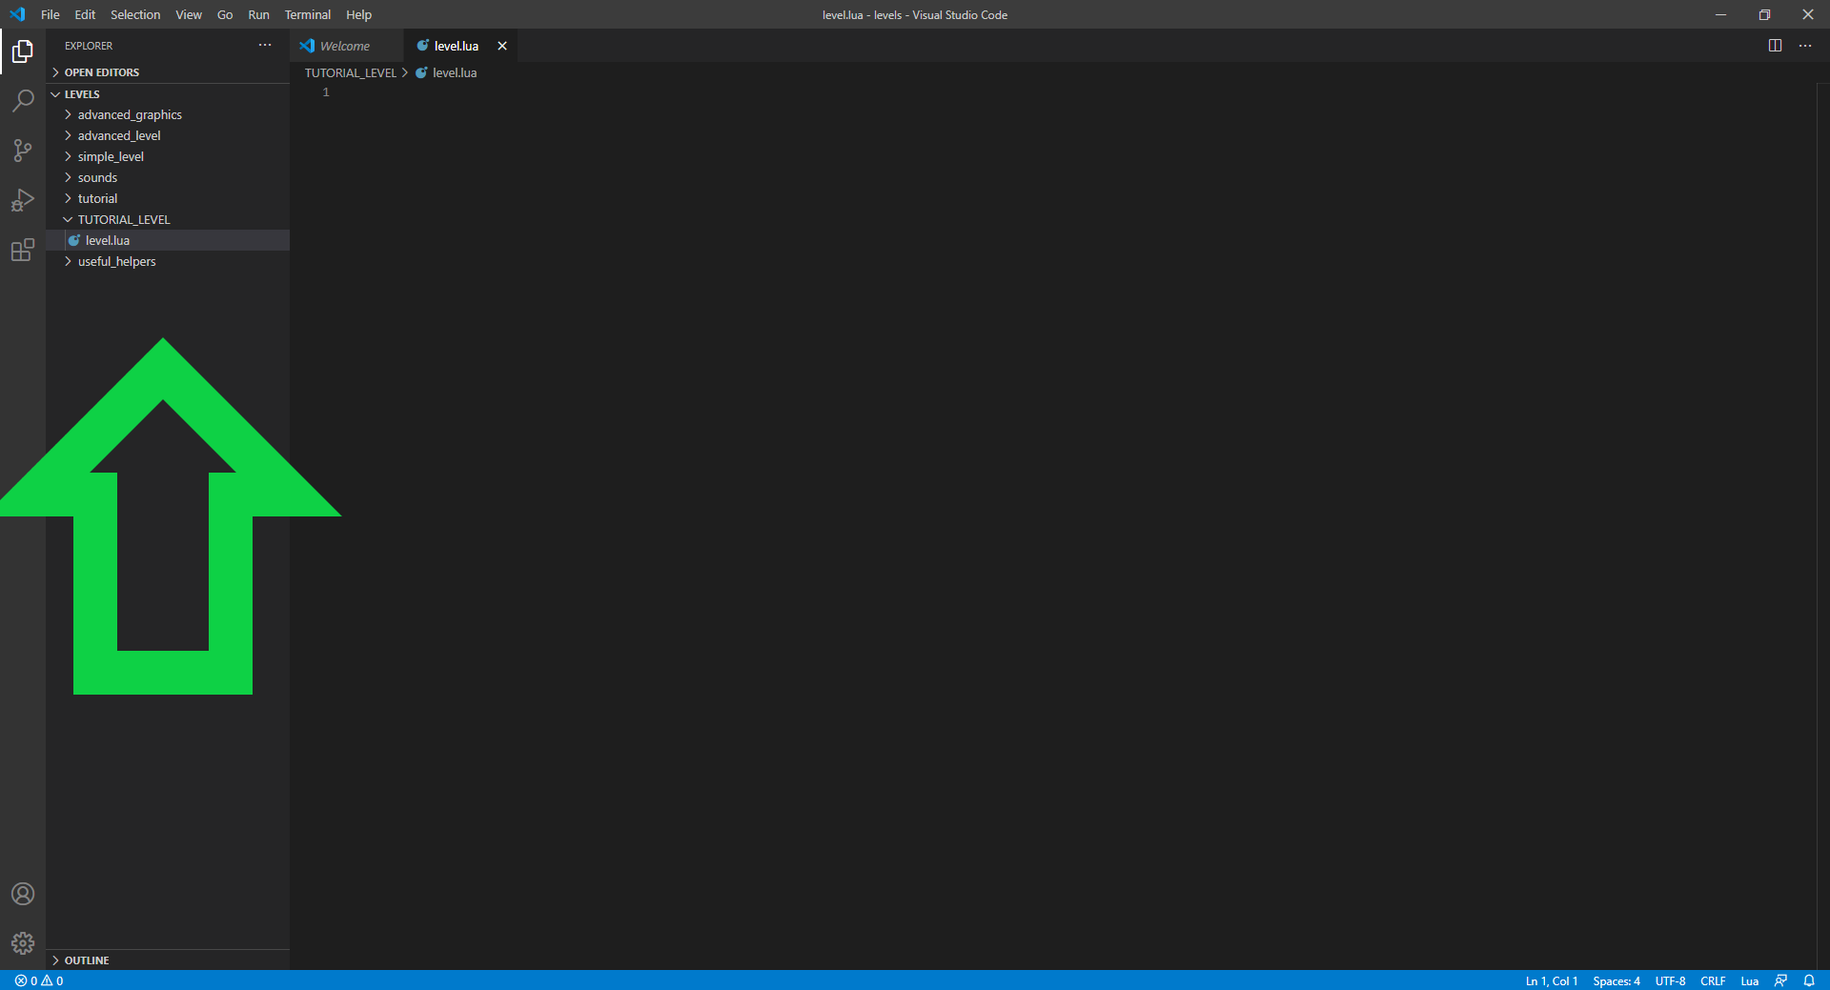Open the Terminal menu
1830x990 pixels.
pos(307,14)
